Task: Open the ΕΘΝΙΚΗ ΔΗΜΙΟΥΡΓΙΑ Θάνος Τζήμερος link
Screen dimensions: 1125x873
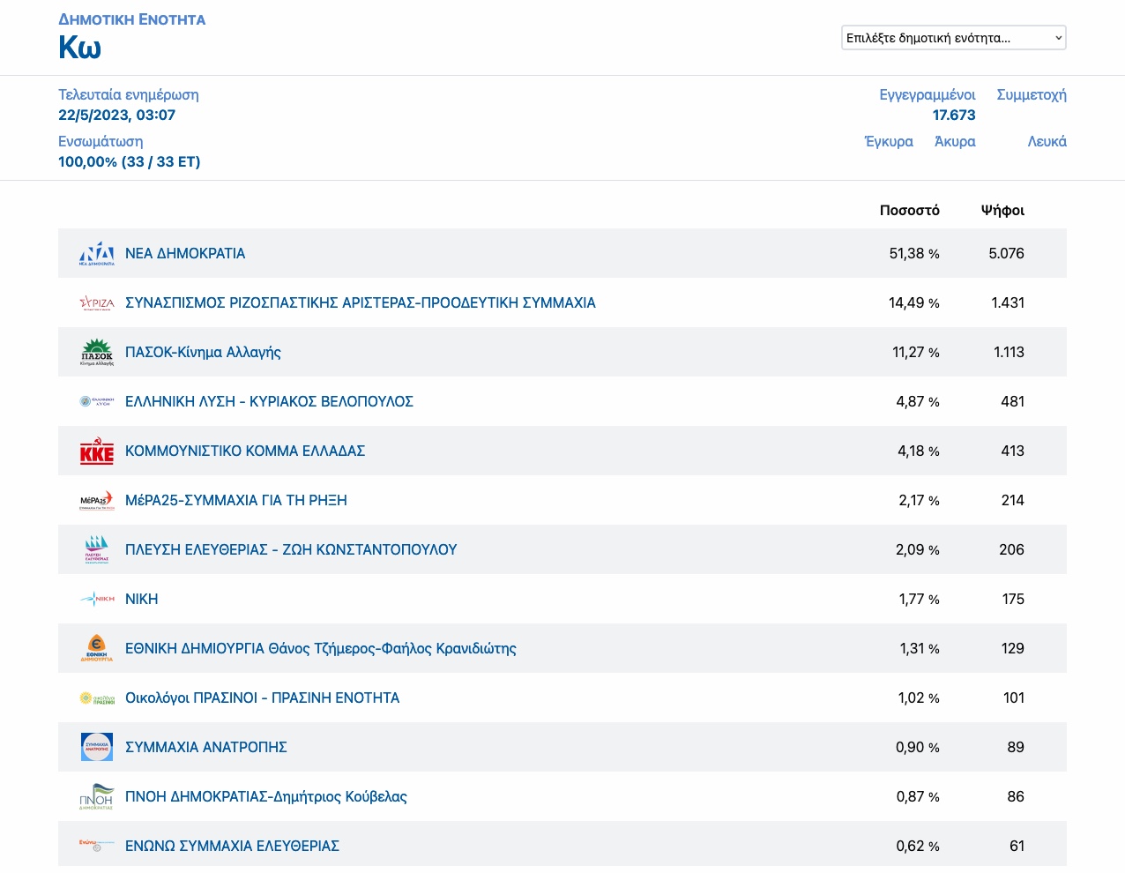Action: [321, 648]
